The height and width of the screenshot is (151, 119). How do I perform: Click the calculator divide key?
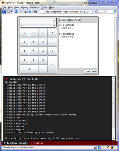(x=43, y=33)
